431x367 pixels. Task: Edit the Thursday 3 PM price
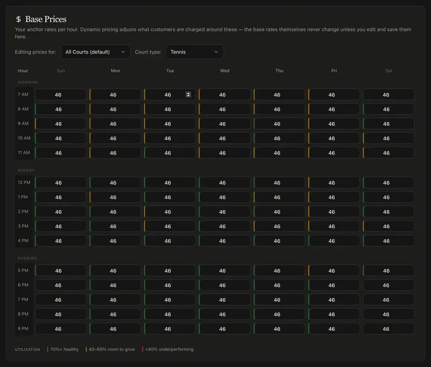(279, 226)
